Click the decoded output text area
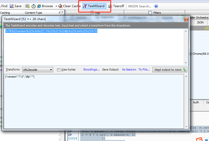 click(x=94, y=102)
